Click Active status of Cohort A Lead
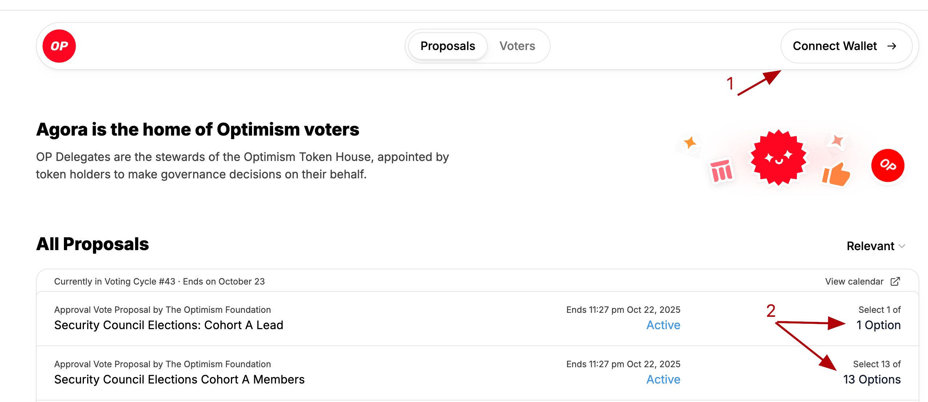This screenshot has height=402, width=928. 663,325
